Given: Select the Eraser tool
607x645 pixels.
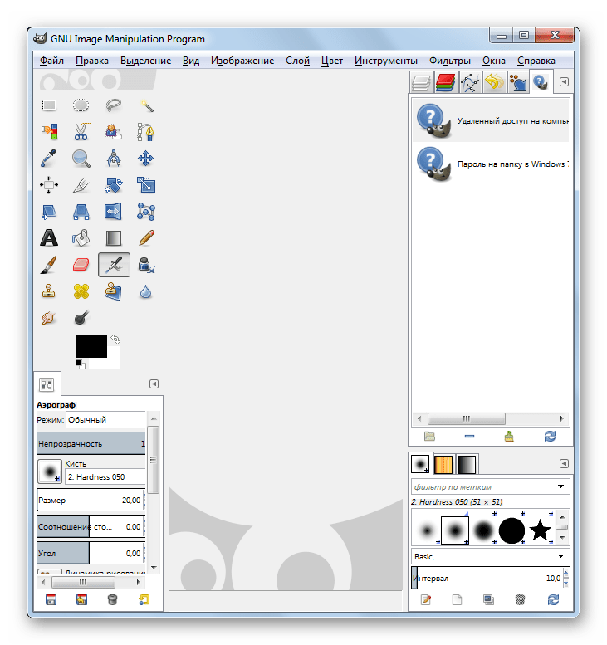Looking at the screenshot, I should [81, 265].
